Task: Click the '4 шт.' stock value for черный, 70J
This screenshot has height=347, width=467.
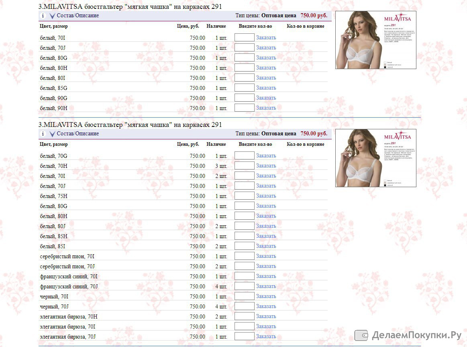Action: click(221, 306)
